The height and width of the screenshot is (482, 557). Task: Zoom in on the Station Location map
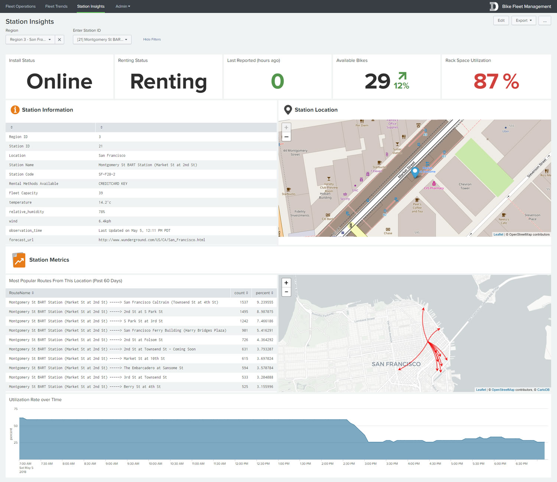pos(286,127)
